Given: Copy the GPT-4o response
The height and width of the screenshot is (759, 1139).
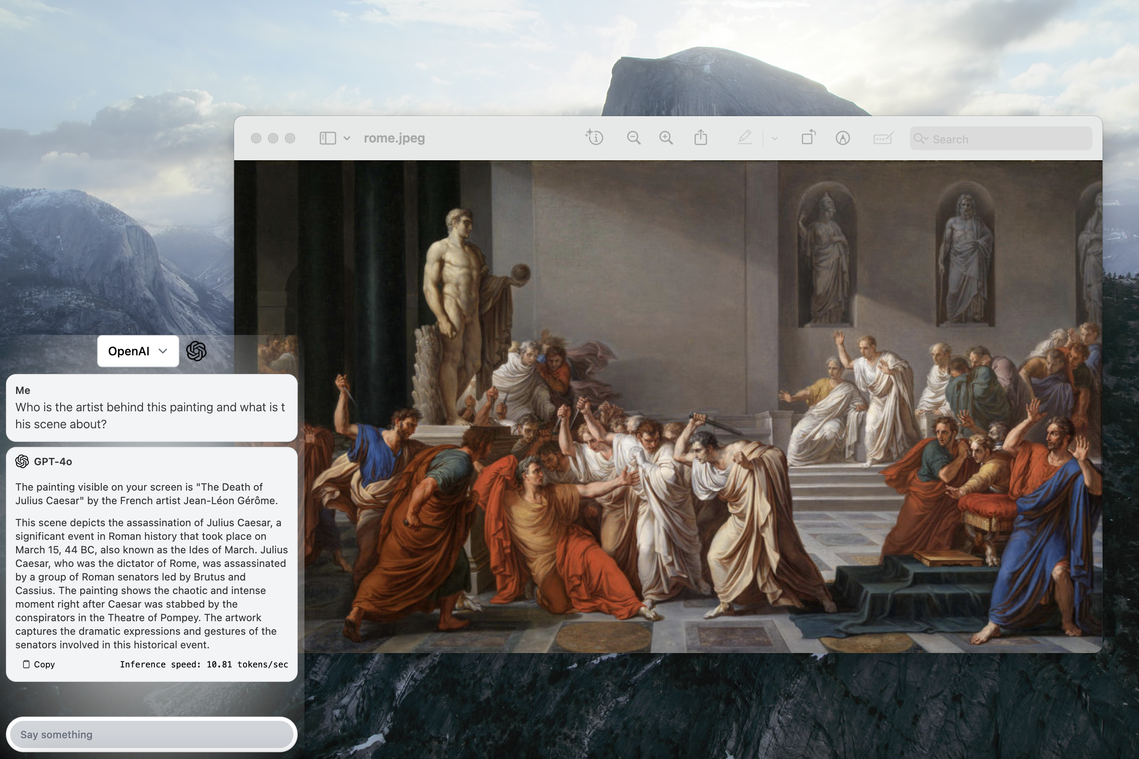Looking at the screenshot, I should point(39,664).
